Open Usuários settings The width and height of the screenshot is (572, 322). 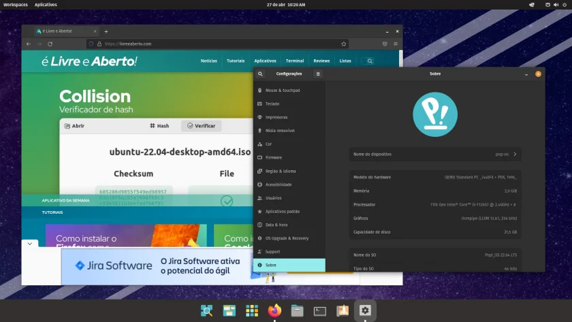click(289, 197)
